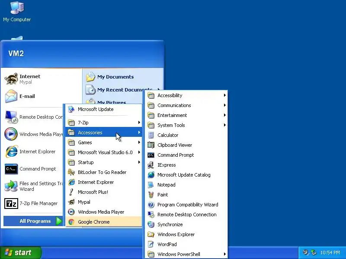The width and height of the screenshot is (346, 259).
Task: Click the Internet Explorer icon in All Programs list
Action: tap(71, 182)
